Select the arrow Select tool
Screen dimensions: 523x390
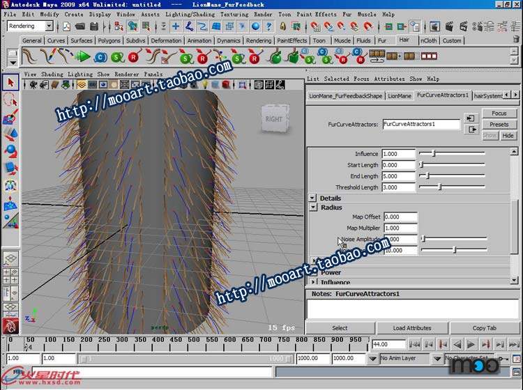[x=10, y=82]
